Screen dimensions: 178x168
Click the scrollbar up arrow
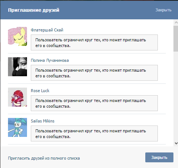pyautogui.click(x=176, y=23)
